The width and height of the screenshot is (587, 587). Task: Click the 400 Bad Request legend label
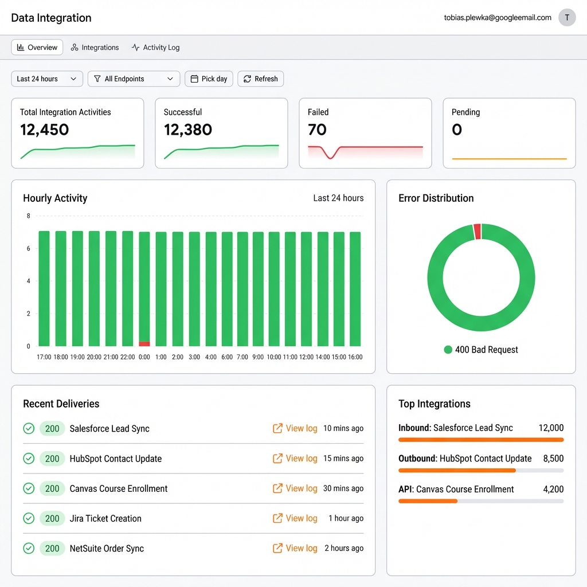(486, 350)
